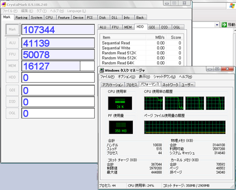
Task: Run the HDD benchmark button
Action: point(12,77)
